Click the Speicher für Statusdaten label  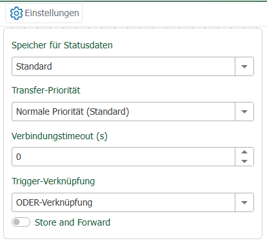62,45
